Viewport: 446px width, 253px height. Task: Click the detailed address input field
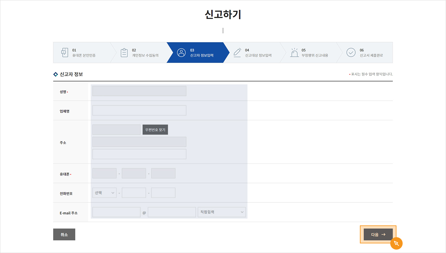pyautogui.click(x=139, y=154)
